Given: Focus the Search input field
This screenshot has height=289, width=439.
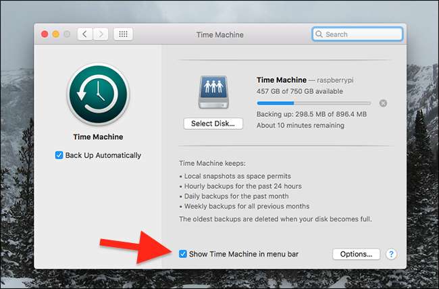Looking at the screenshot, I should [x=357, y=34].
